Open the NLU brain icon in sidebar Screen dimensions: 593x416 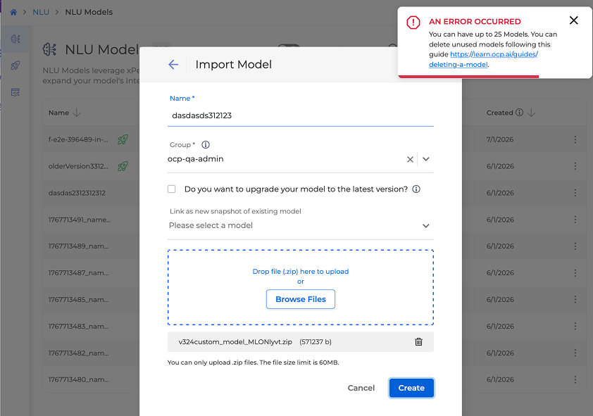click(15, 39)
